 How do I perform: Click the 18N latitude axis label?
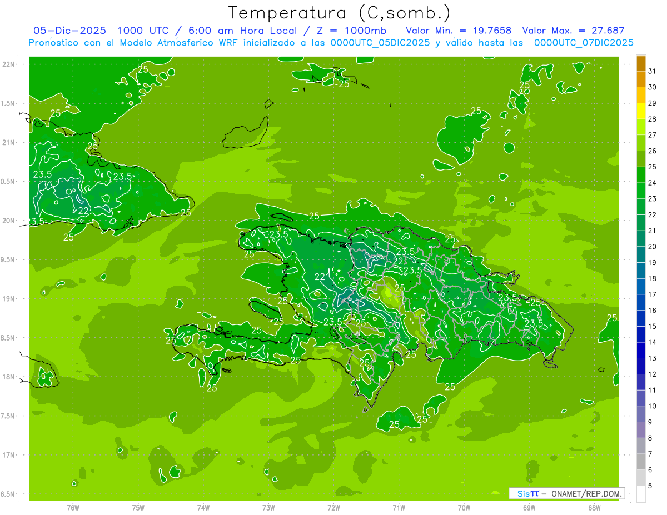click(x=9, y=377)
